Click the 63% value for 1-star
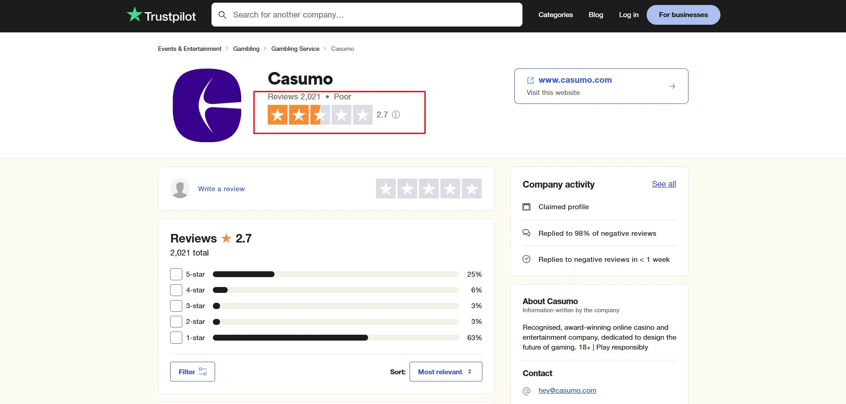This screenshot has width=846, height=404. coord(474,338)
